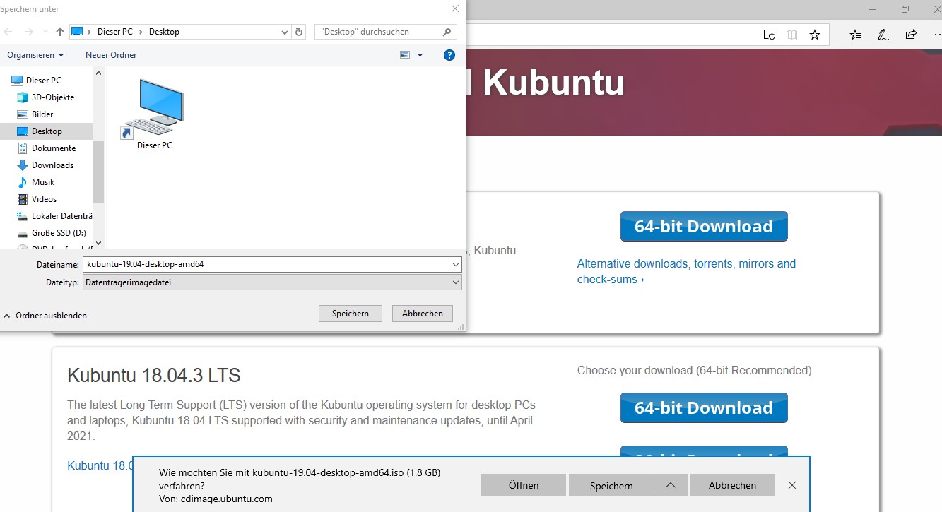Click the search magnifier icon in the dialog
Viewport: 942px width, 512px height.
(447, 32)
